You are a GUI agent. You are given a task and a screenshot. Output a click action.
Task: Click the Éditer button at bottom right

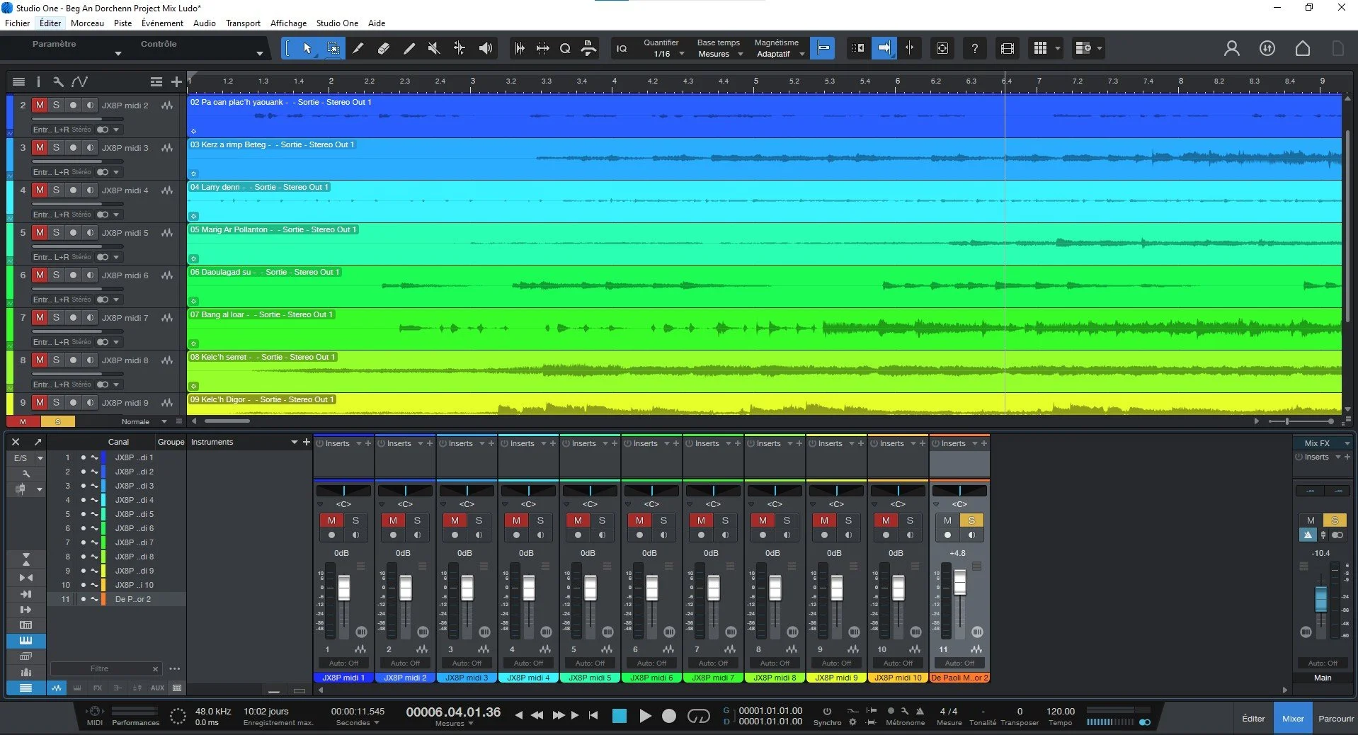click(1253, 718)
